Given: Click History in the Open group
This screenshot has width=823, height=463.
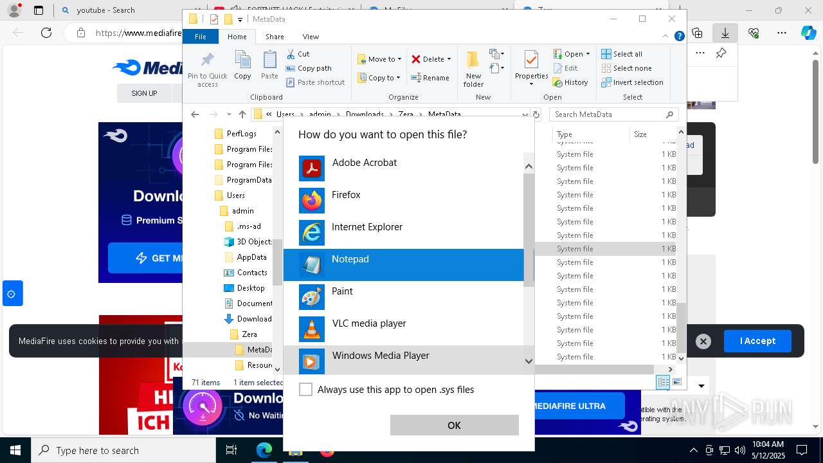Looking at the screenshot, I should (570, 82).
